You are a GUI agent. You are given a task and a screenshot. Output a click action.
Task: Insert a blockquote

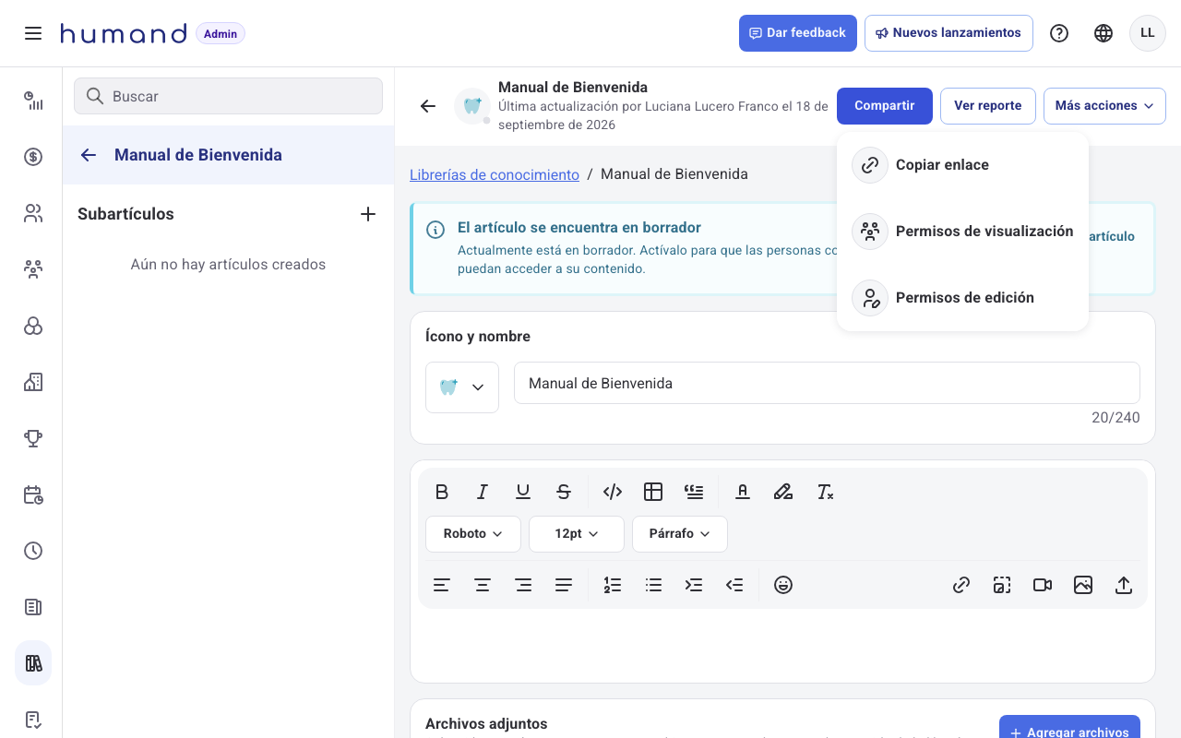tap(694, 492)
